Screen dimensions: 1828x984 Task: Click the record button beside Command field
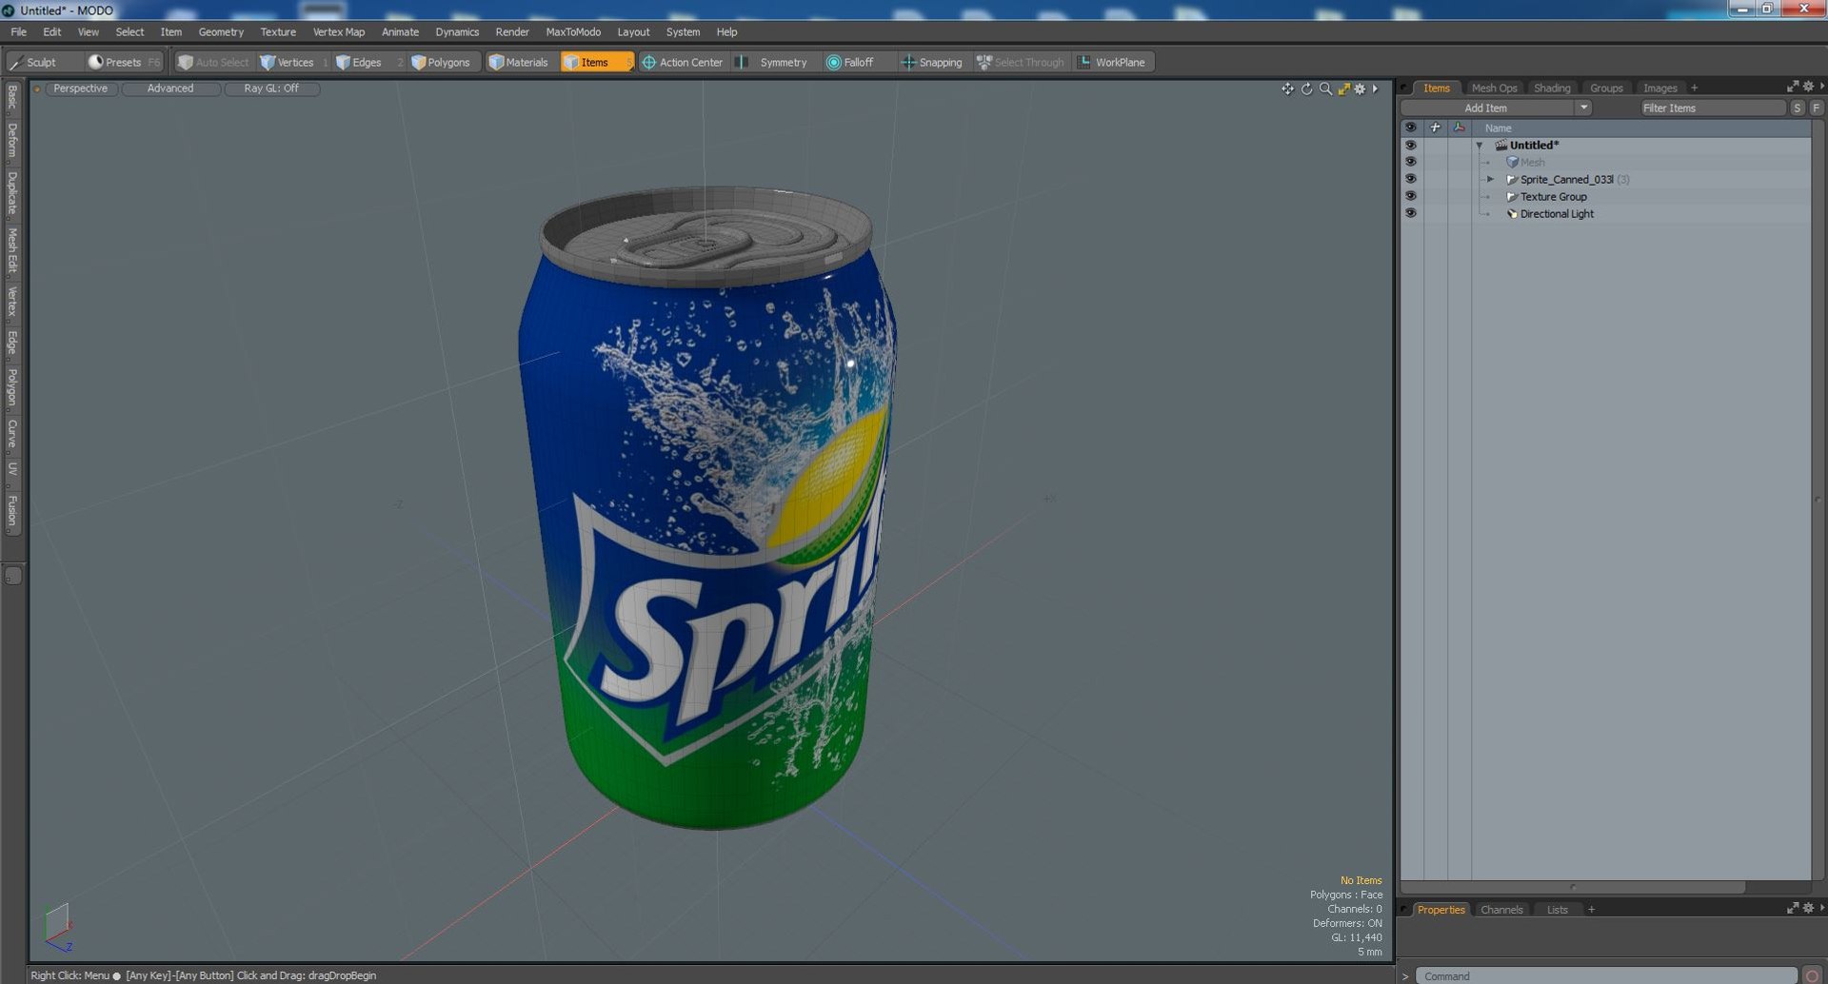click(1813, 975)
